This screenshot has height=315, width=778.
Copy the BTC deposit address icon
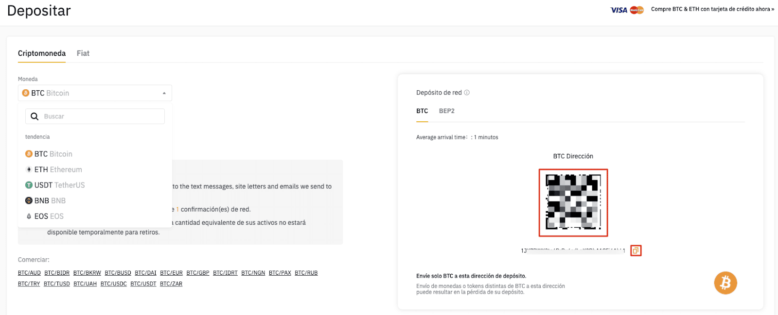(x=636, y=250)
